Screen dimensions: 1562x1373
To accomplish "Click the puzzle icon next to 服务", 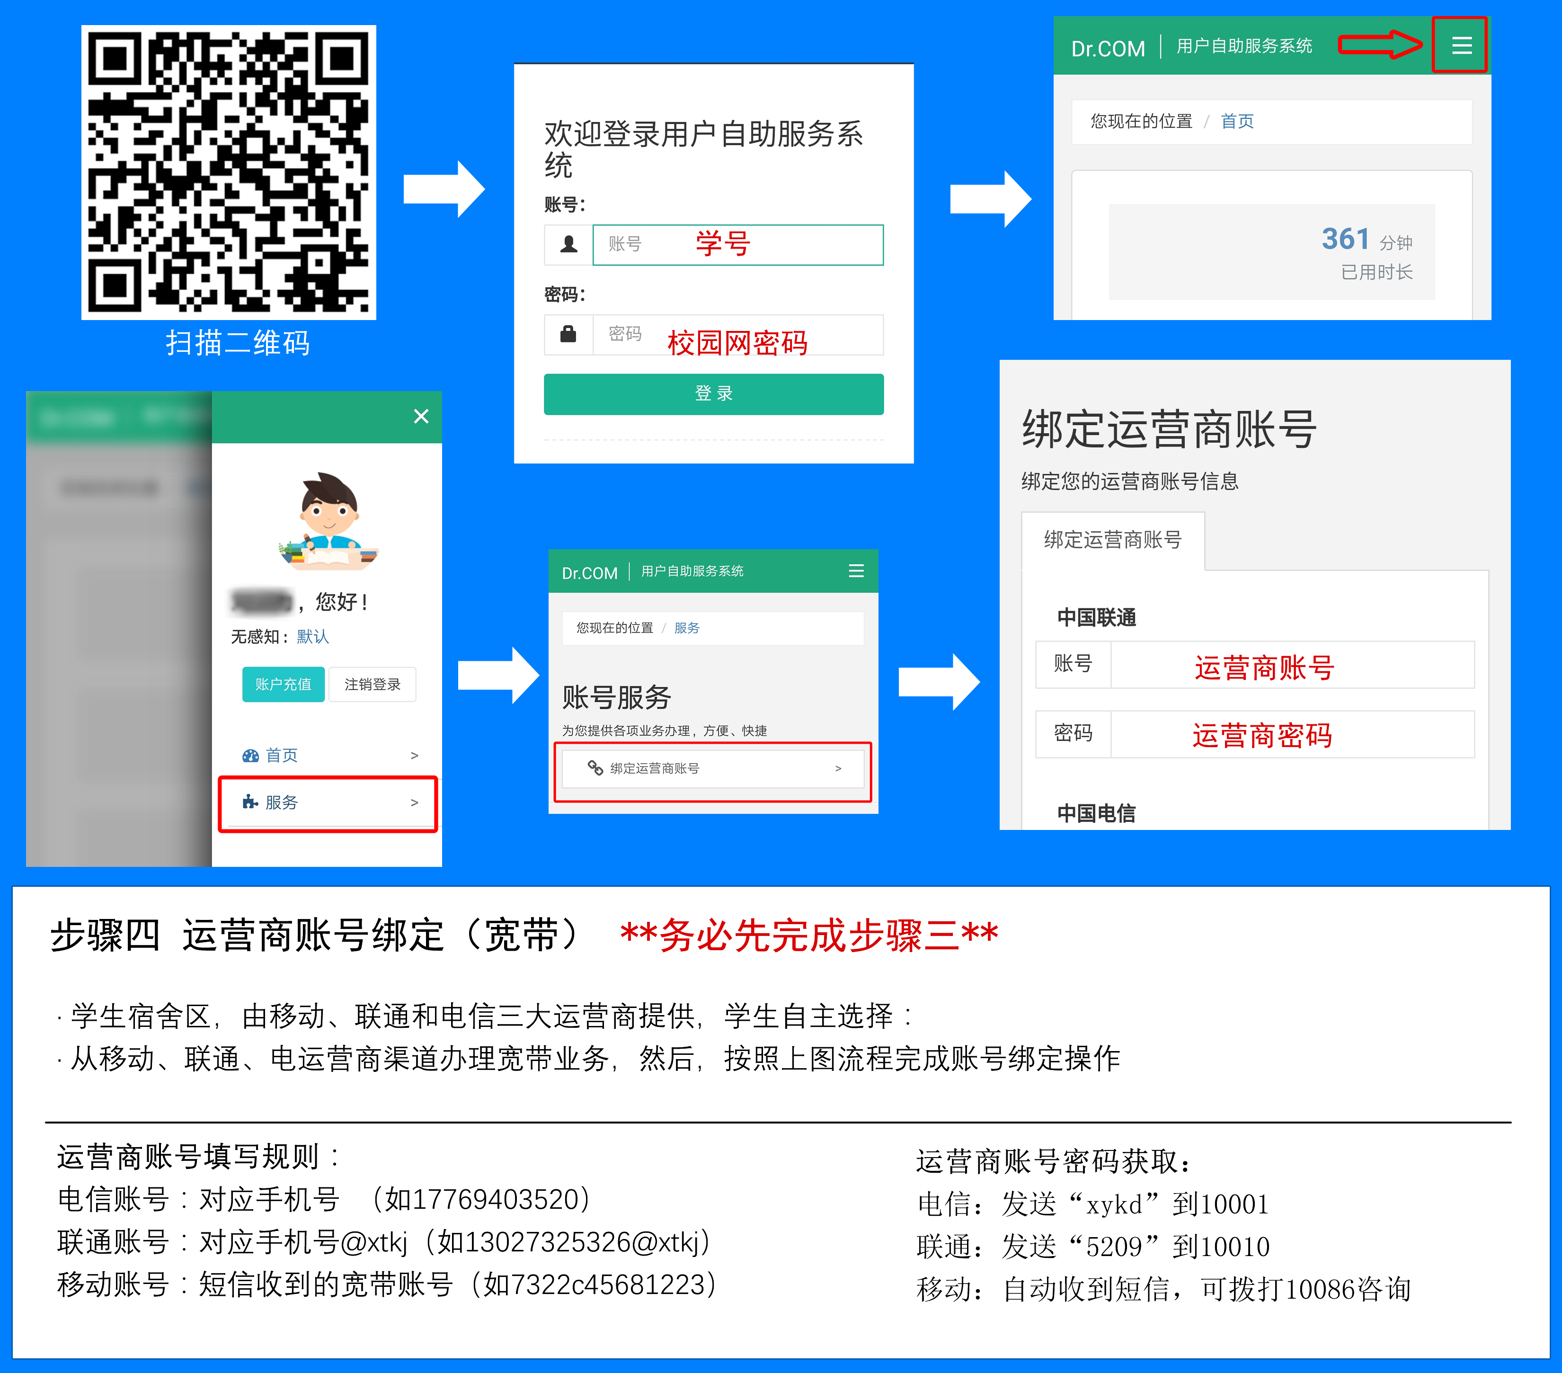I will coord(250,802).
